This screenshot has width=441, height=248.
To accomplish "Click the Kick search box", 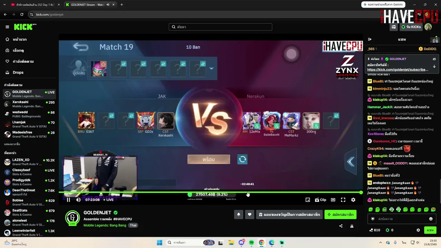I will pos(220,27).
